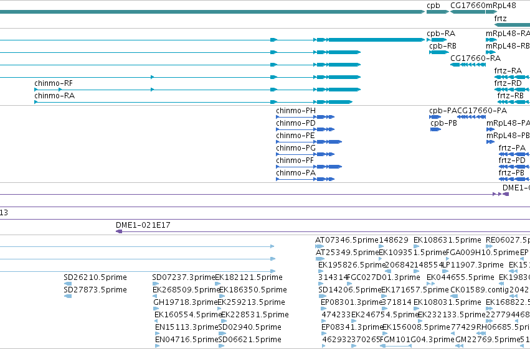The width and height of the screenshot is (530, 349).
Task: Click the cpb gene label
Action: [x=433, y=6]
